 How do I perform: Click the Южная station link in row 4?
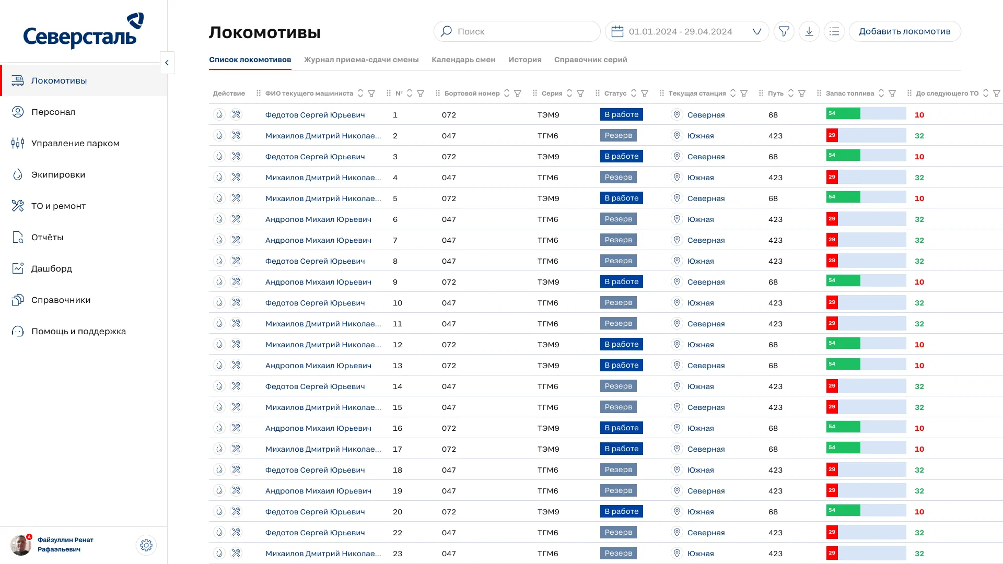coord(701,178)
